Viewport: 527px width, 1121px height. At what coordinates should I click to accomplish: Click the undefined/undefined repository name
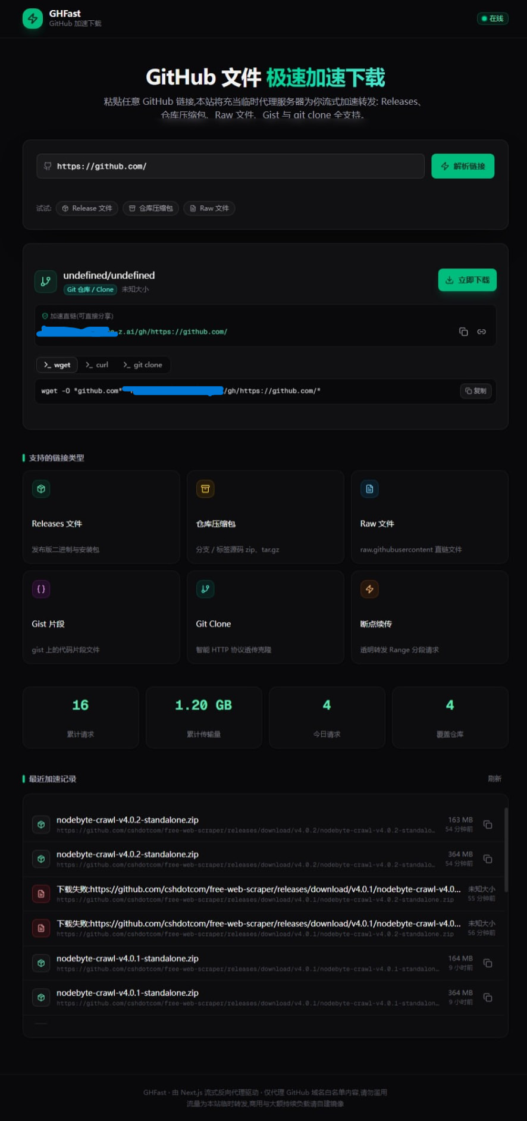109,275
